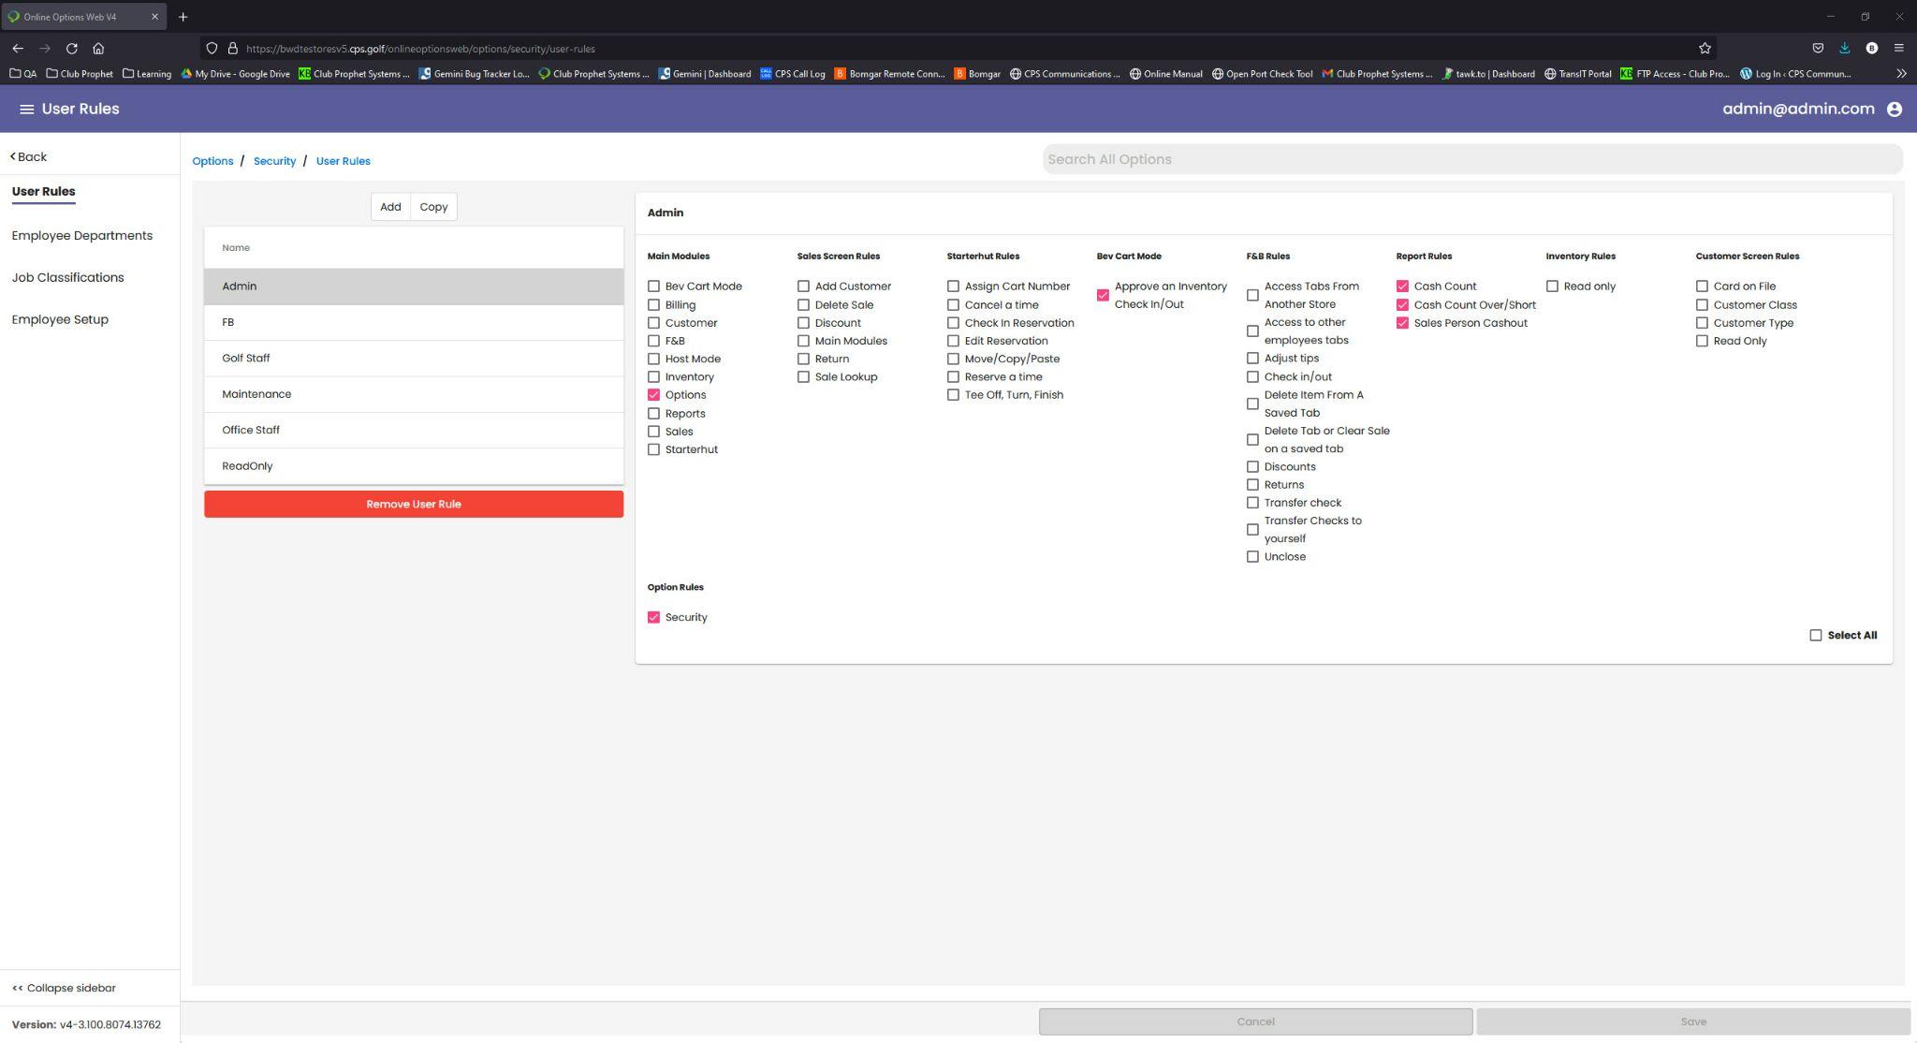Bookmark this page with the star
1917x1043 pixels.
[x=1705, y=49]
